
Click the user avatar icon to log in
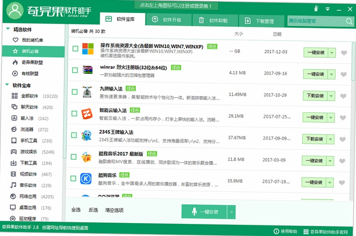[15, 10]
